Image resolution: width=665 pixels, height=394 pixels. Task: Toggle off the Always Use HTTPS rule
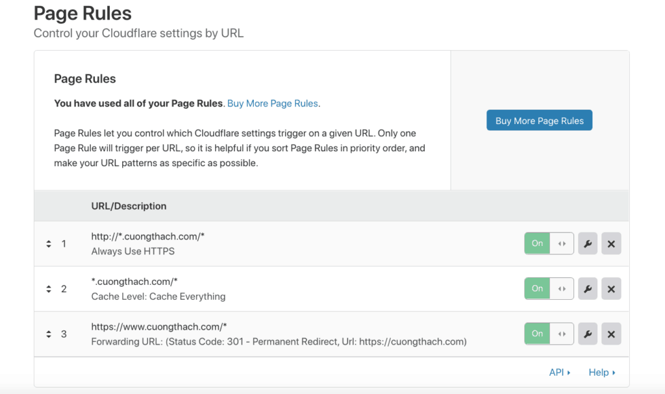(x=549, y=243)
